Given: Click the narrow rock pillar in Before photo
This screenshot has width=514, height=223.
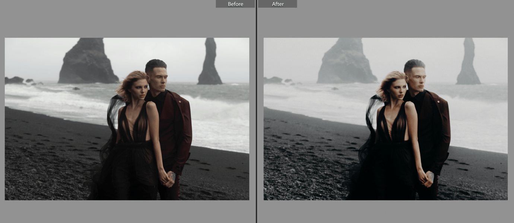Looking at the screenshot, I should [x=210, y=63].
